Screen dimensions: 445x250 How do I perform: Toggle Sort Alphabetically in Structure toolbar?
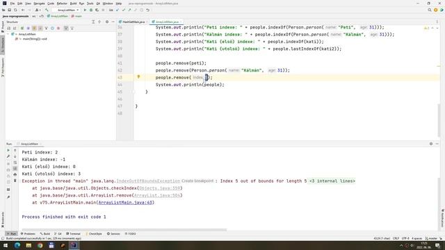pos(15,28)
